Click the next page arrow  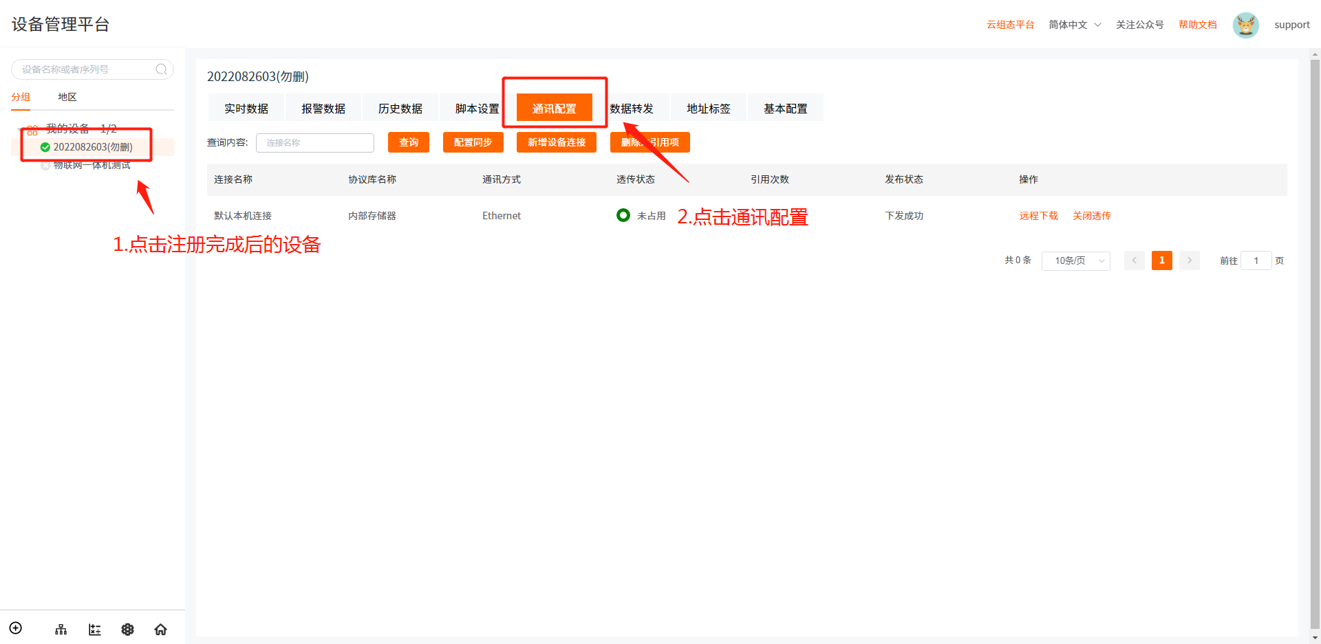[1190, 260]
